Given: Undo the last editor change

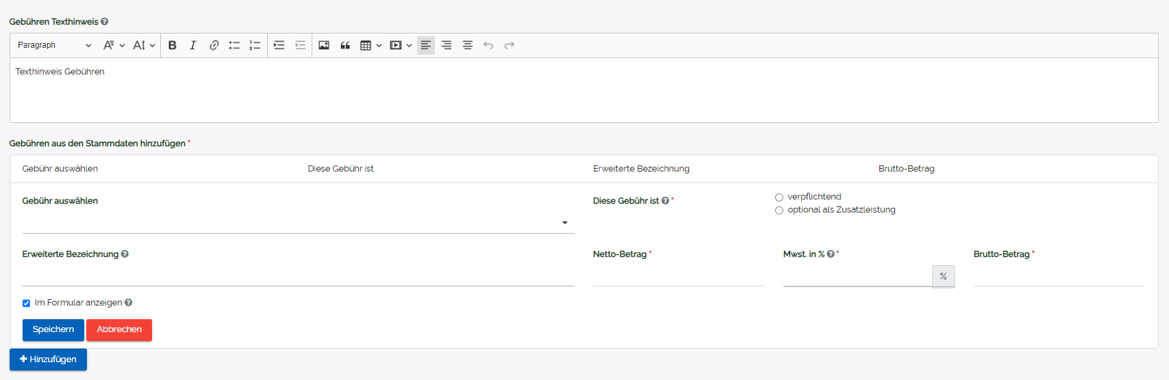Looking at the screenshot, I should click(x=488, y=45).
